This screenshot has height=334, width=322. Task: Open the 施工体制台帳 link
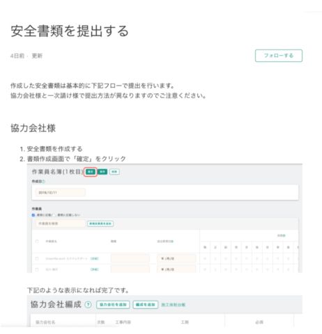pos(174,305)
